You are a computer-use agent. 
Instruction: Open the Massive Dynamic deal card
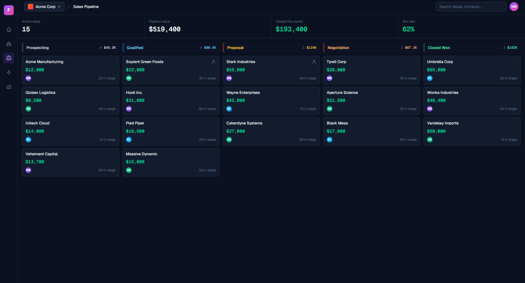point(171,162)
